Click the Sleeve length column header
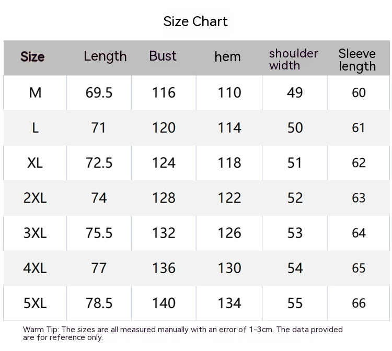Screen dimensions: 392x351 (357, 60)
